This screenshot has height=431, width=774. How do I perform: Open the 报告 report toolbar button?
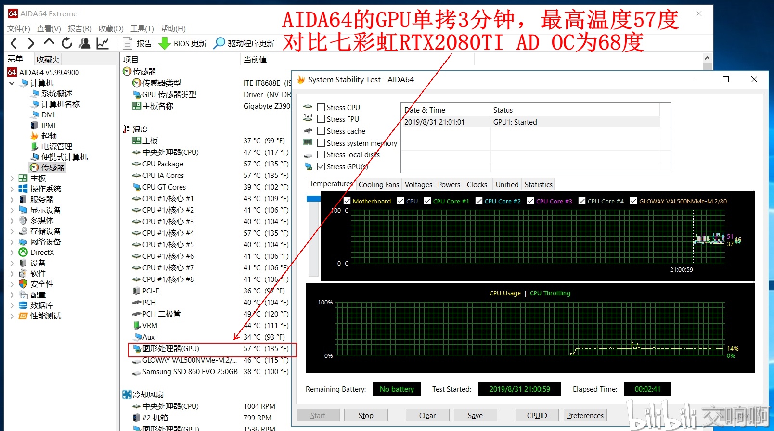point(138,43)
